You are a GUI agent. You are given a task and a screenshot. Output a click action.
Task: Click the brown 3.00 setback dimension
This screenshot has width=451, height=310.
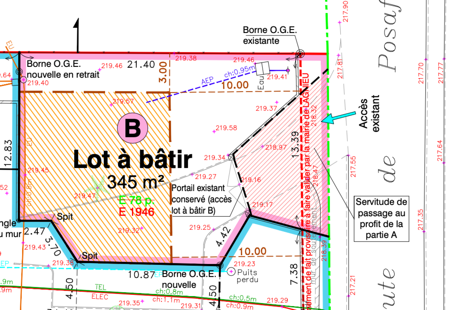(163, 72)
